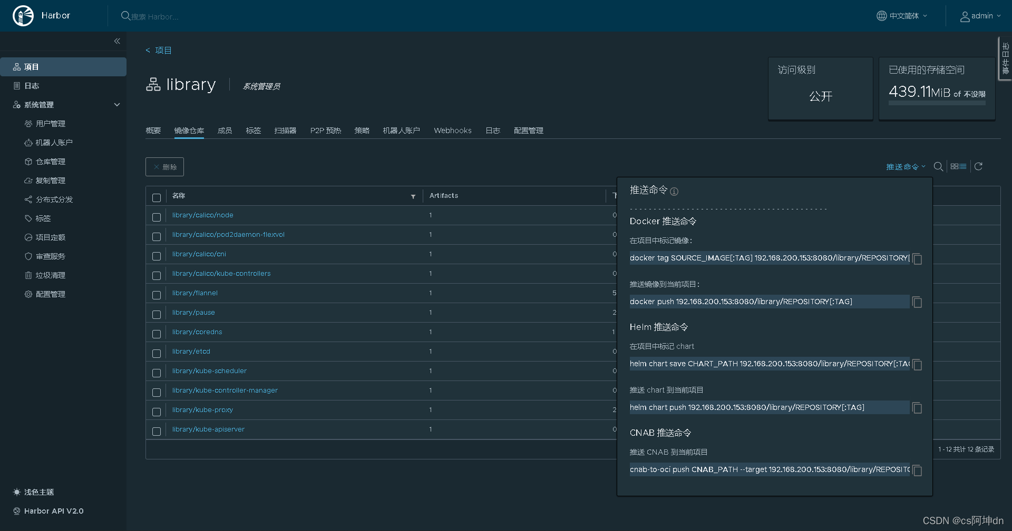This screenshot has width=1012, height=531.
Task: Check the library/kube-proxy row checkbox
Action: (157, 412)
